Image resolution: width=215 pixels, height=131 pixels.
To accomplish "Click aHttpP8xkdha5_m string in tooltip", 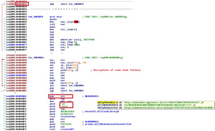I will pyautogui.click(x=150, y=102).
